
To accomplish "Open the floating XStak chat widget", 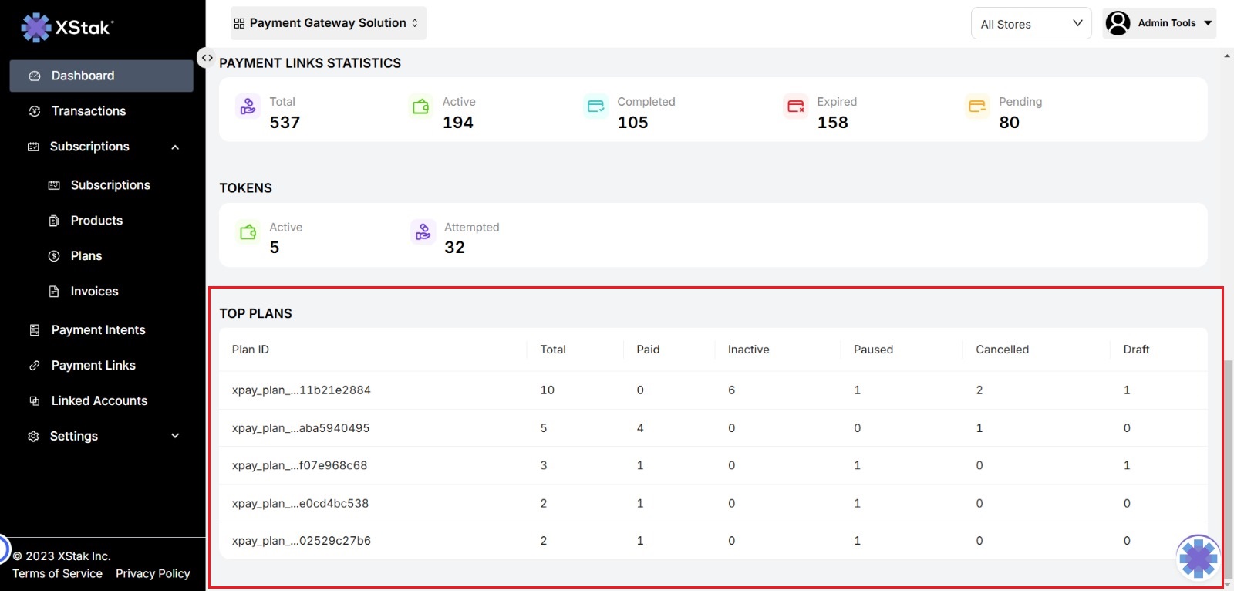I will coord(1198,557).
